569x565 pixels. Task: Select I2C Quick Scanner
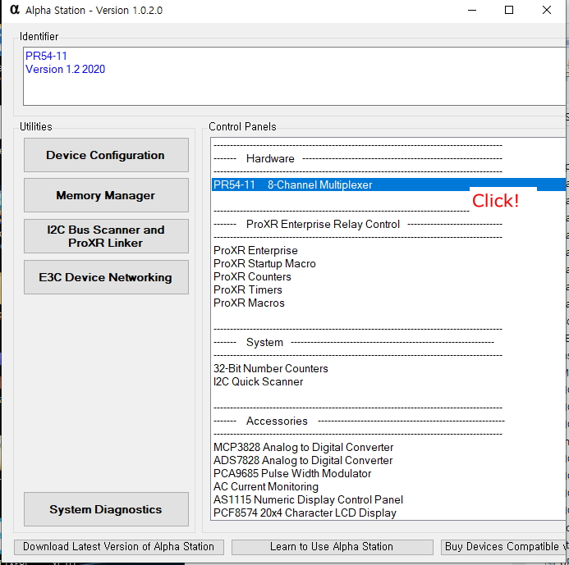point(259,382)
